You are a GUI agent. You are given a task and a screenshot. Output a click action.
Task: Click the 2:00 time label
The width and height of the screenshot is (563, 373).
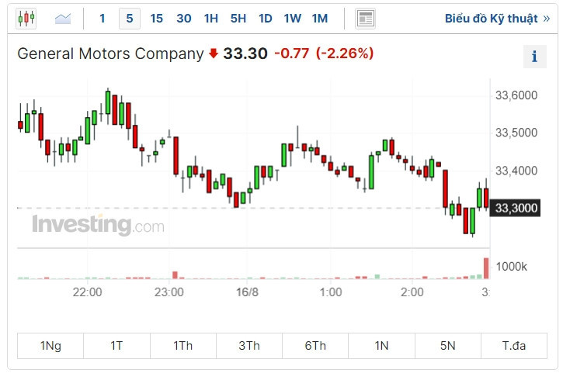tap(412, 292)
